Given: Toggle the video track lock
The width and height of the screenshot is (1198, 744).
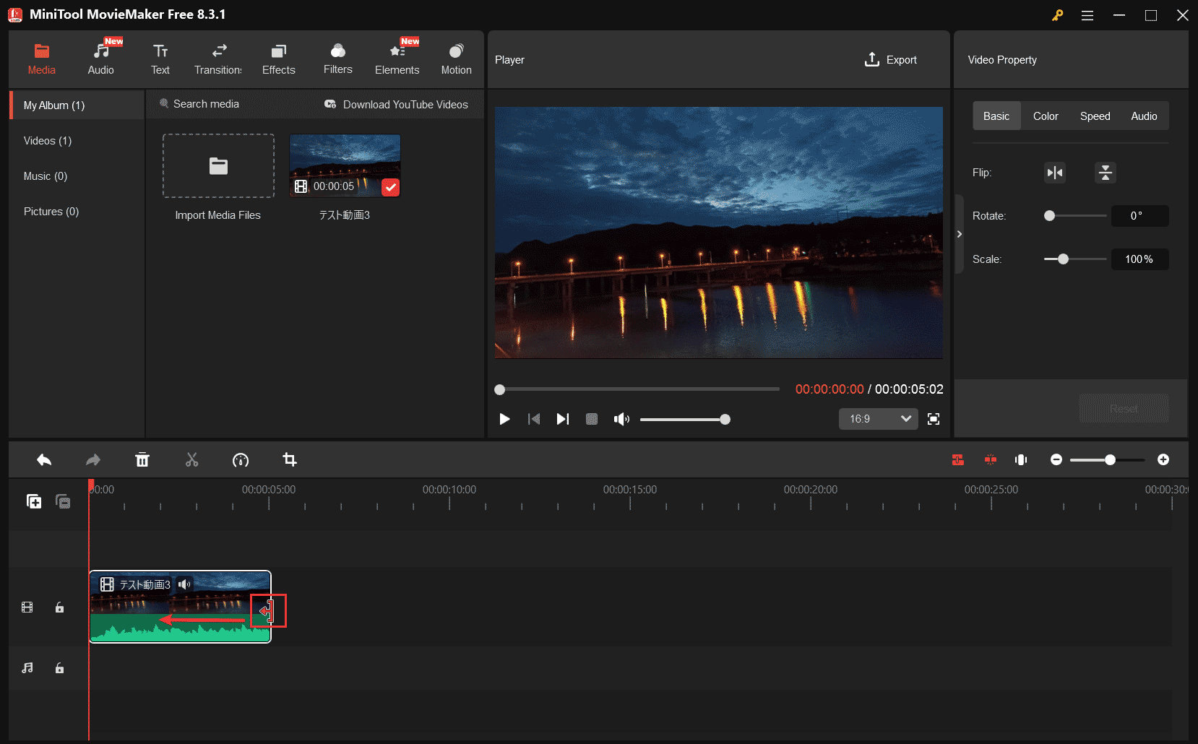Looking at the screenshot, I should pos(60,607).
